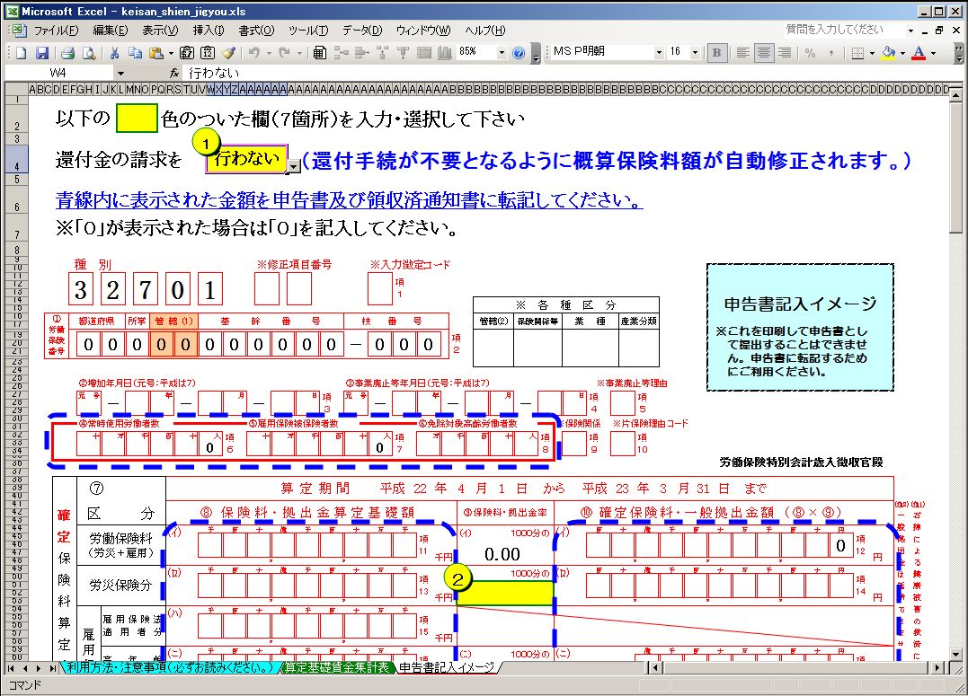Screen dimensions: 968x696
Task: Click the calculator-like toolbar icon
Action: point(319,52)
